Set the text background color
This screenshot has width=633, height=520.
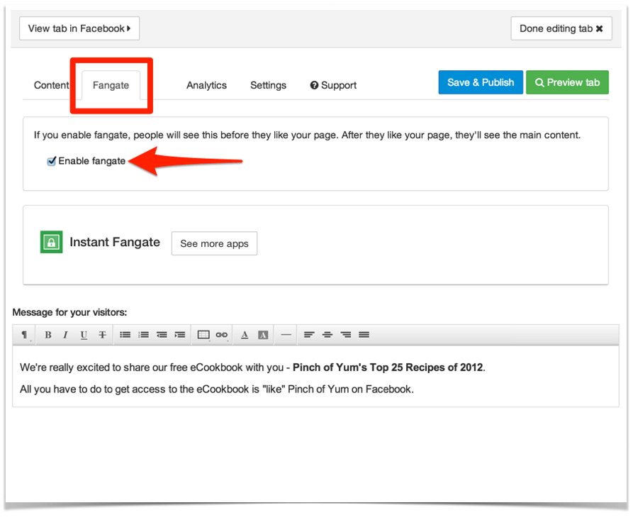[x=263, y=335]
